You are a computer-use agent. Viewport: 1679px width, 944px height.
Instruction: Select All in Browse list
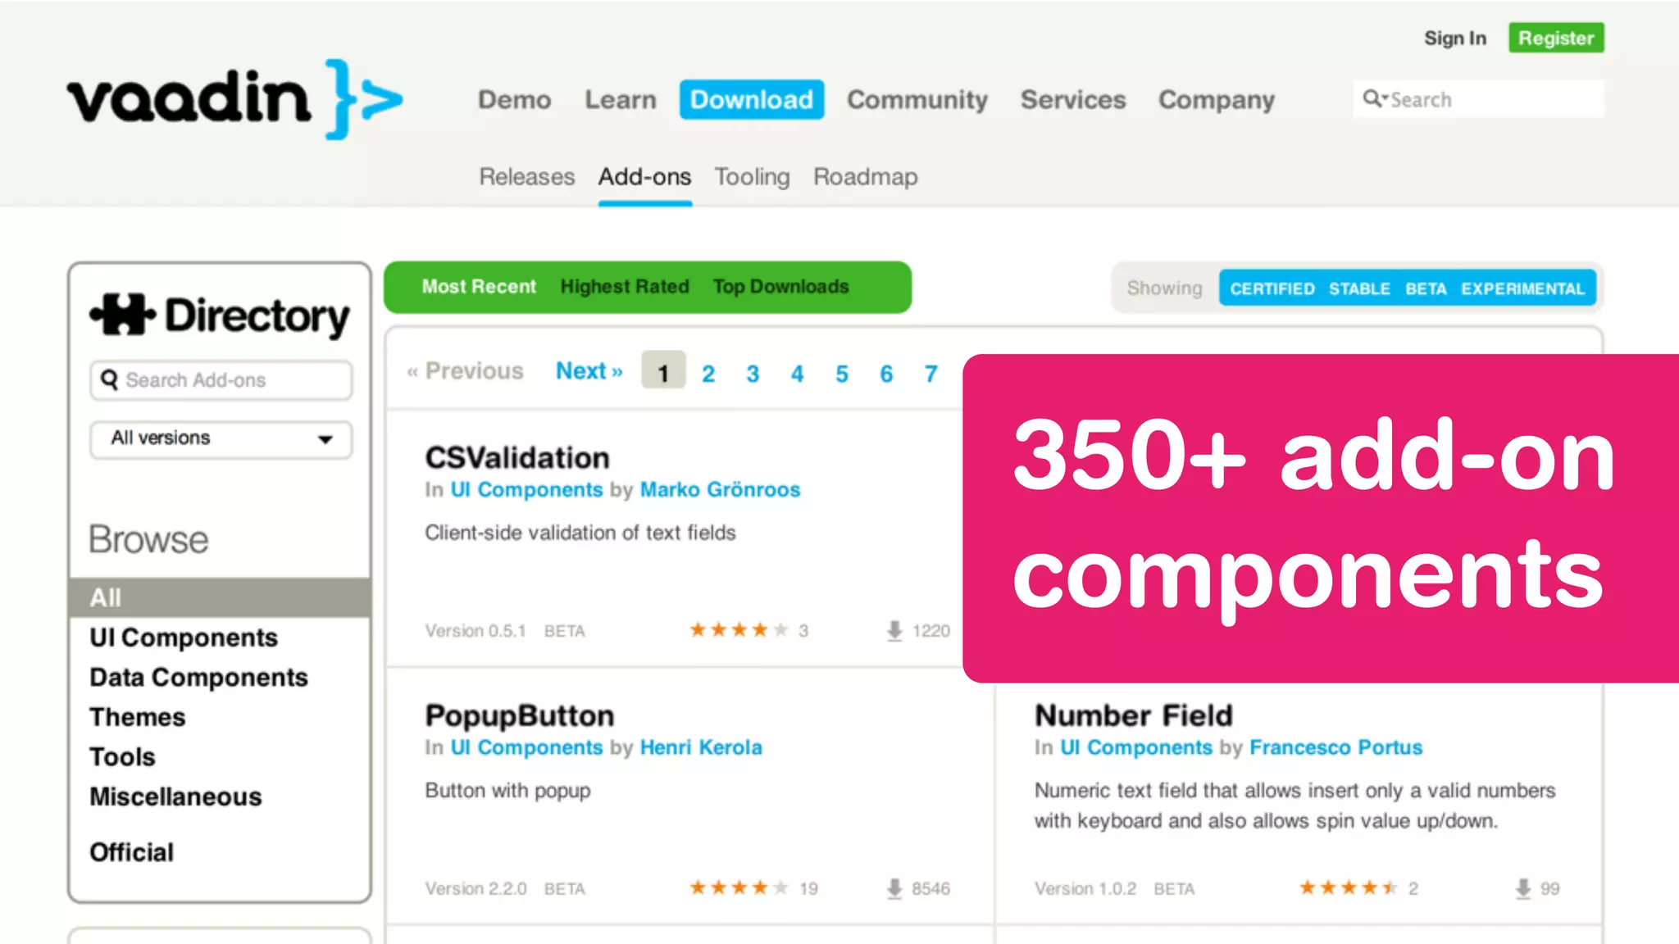pyautogui.click(x=220, y=597)
